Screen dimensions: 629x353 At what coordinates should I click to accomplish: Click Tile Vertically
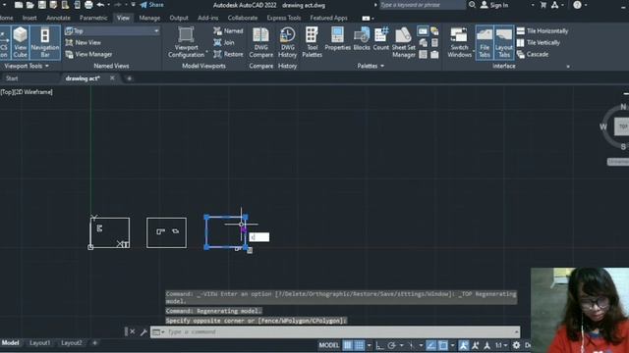coord(539,42)
